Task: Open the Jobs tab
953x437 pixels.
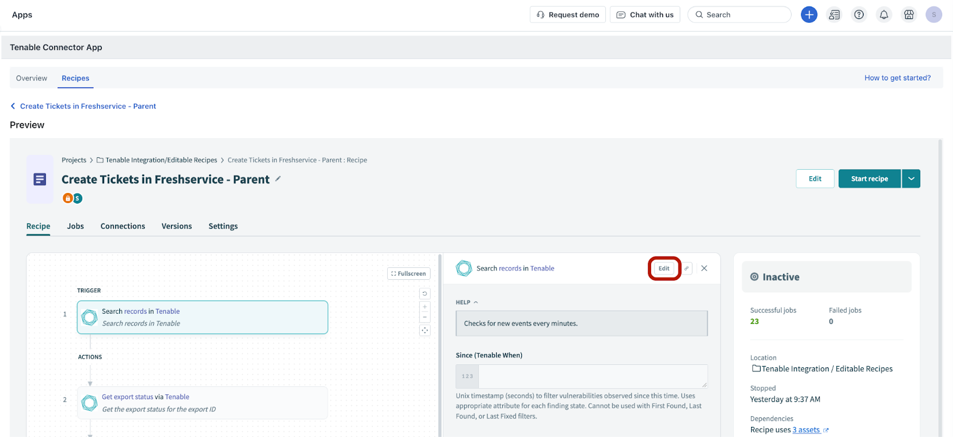Action: coord(76,226)
